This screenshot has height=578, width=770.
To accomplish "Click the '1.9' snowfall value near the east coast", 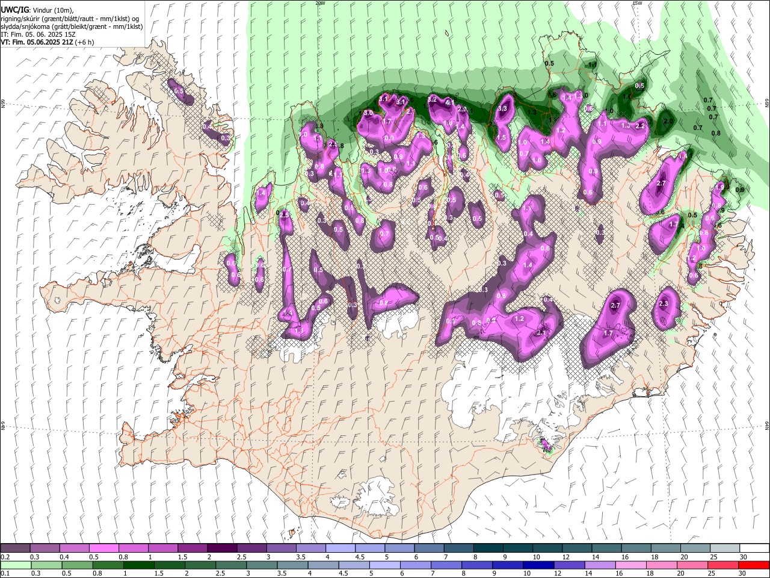I will [x=719, y=187].
